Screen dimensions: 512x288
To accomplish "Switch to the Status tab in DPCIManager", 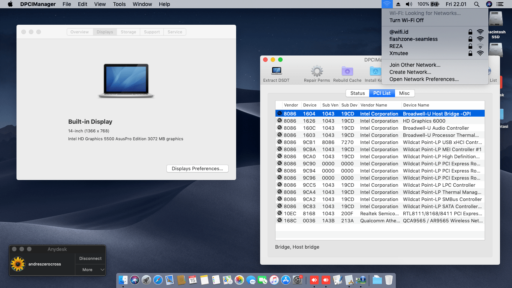I will [x=358, y=93].
